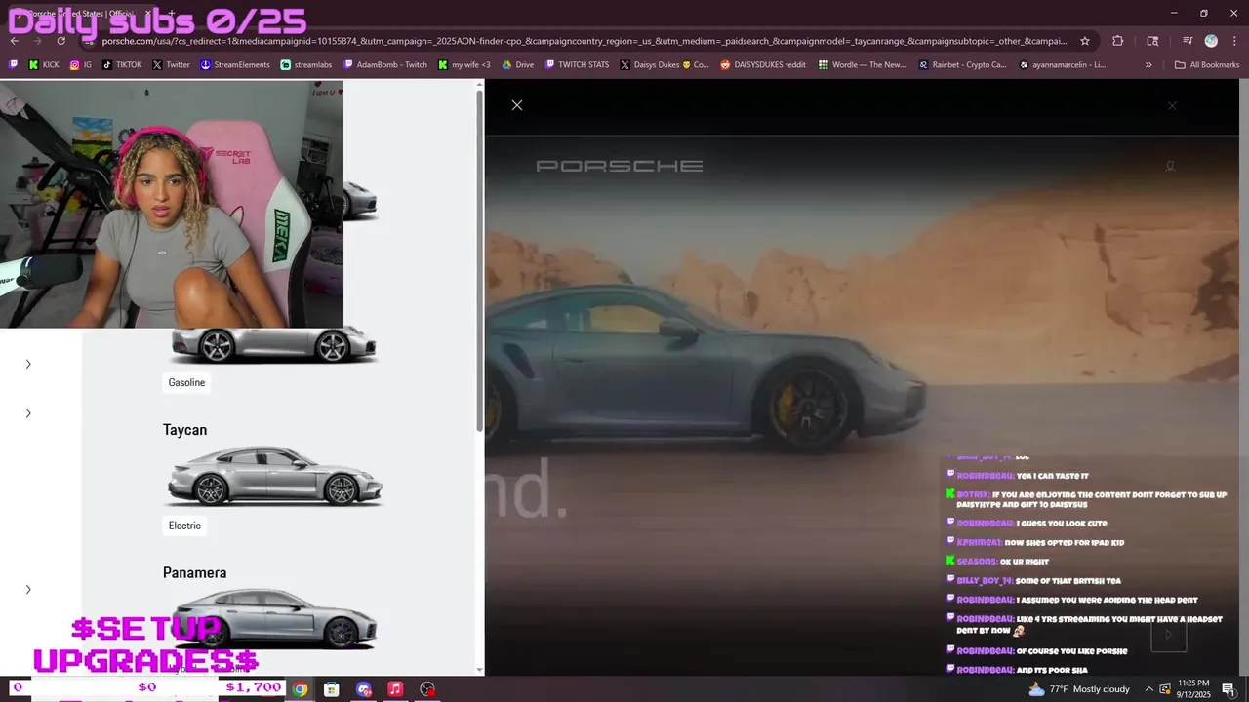The height and width of the screenshot is (702, 1249).
Task: Open the KICK bookmark
Action: (44, 65)
